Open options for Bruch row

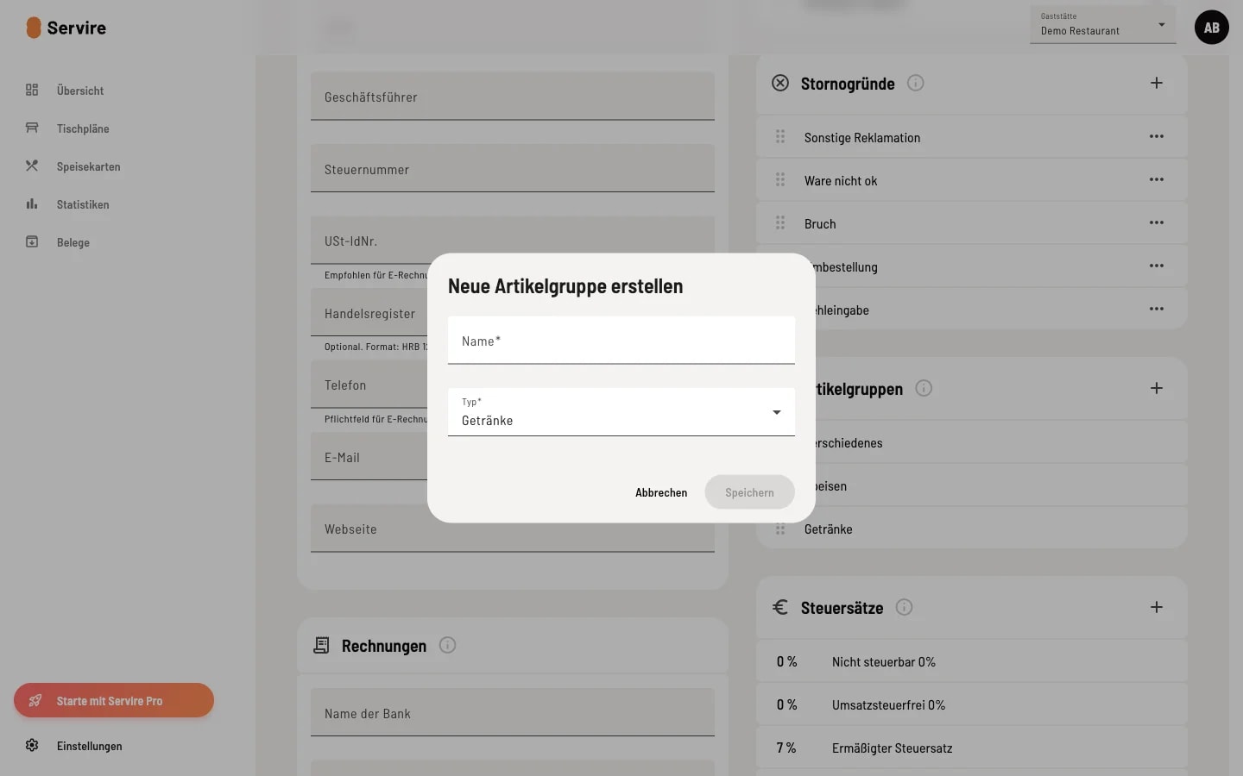point(1157,222)
